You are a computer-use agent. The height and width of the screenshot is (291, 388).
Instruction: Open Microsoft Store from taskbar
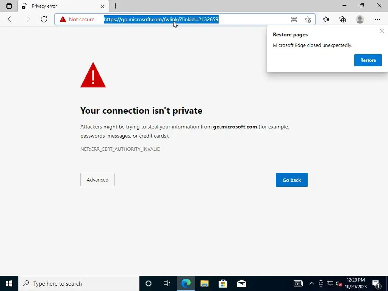coord(223,283)
